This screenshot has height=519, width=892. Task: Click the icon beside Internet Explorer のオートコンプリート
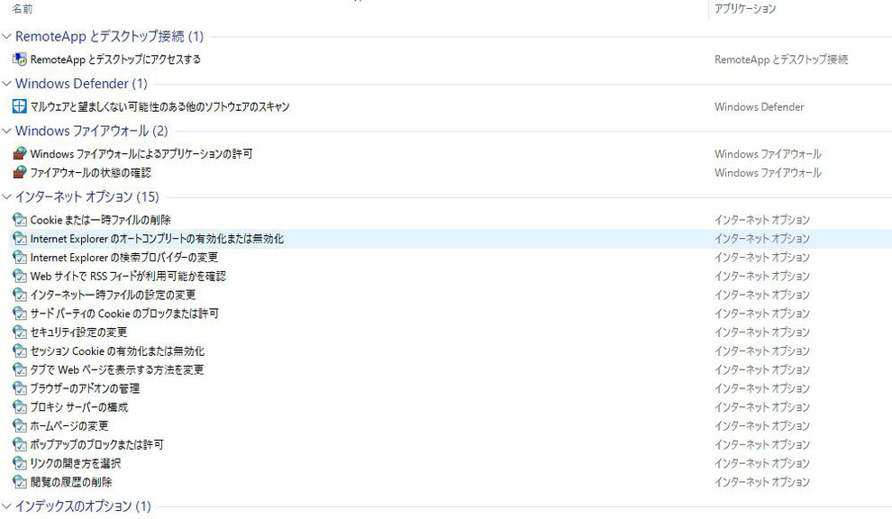point(19,239)
